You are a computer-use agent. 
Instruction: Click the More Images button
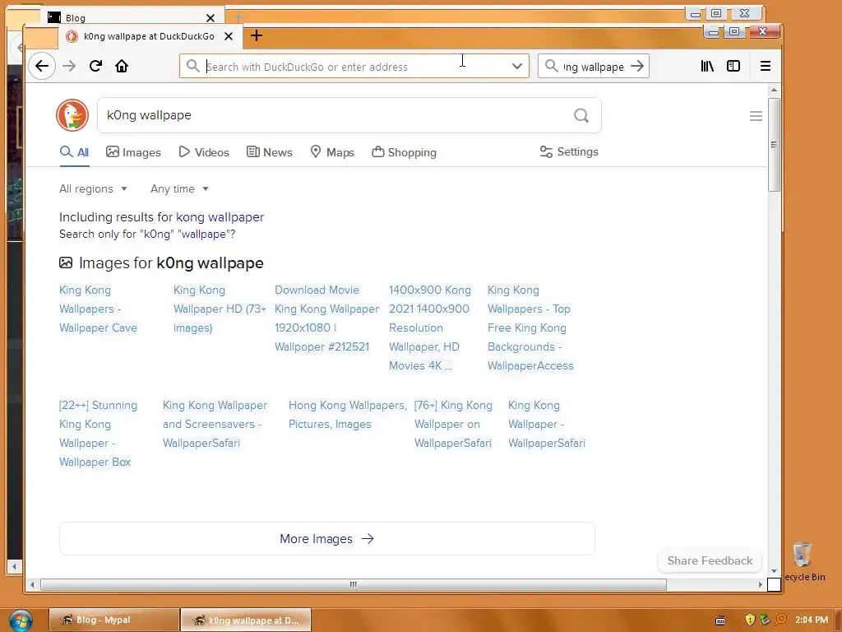(327, 538)
